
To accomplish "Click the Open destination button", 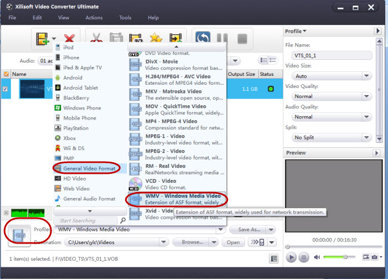I will click(x=233, y=242).
